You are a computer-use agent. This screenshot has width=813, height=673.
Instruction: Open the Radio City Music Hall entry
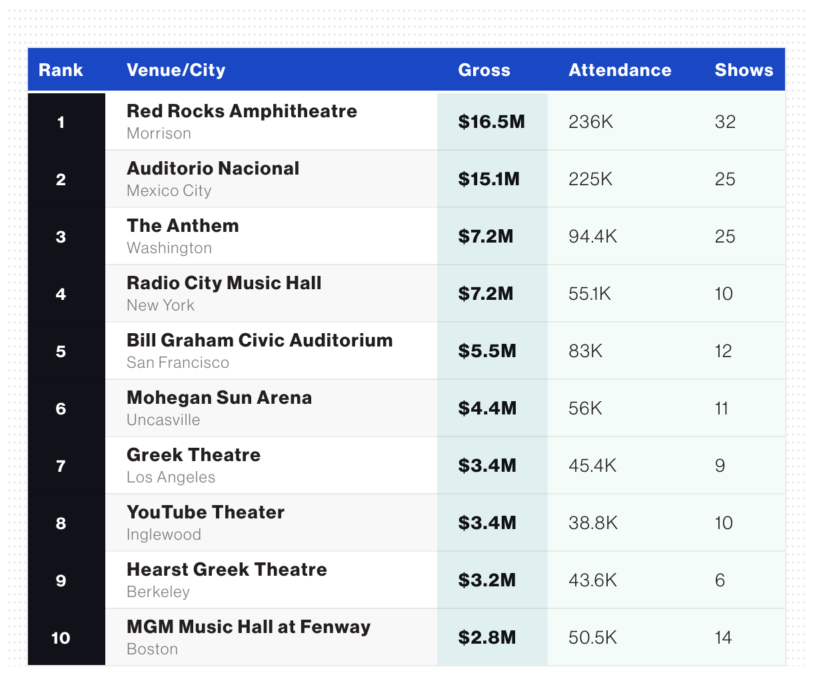click(x=224, y=283)
